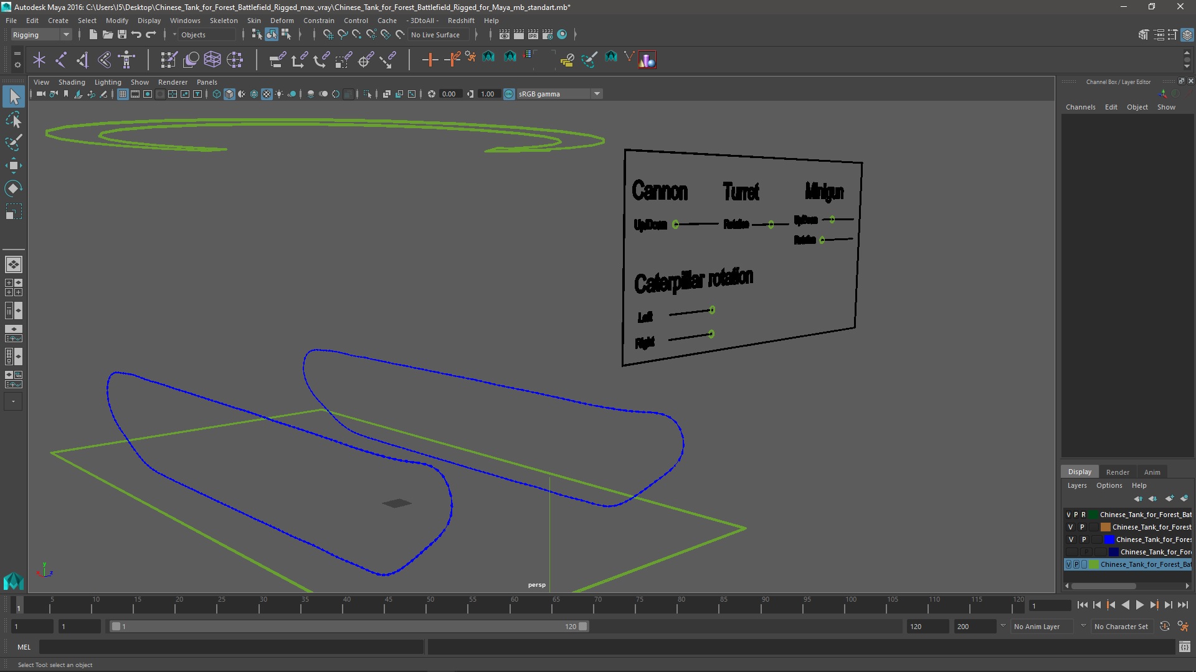Open the viewport Shading menu
This screenshot has height=672, width=1196.
point(72,82)
